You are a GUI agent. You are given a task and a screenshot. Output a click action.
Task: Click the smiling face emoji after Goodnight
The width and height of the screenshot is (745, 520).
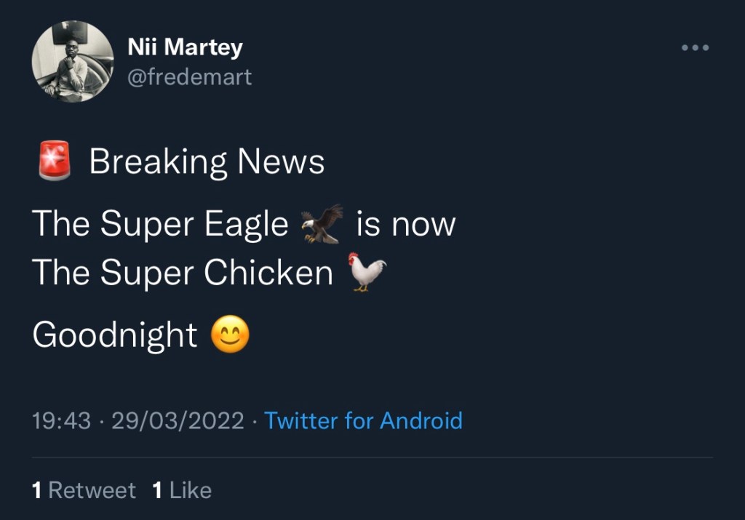click(230, 335)
